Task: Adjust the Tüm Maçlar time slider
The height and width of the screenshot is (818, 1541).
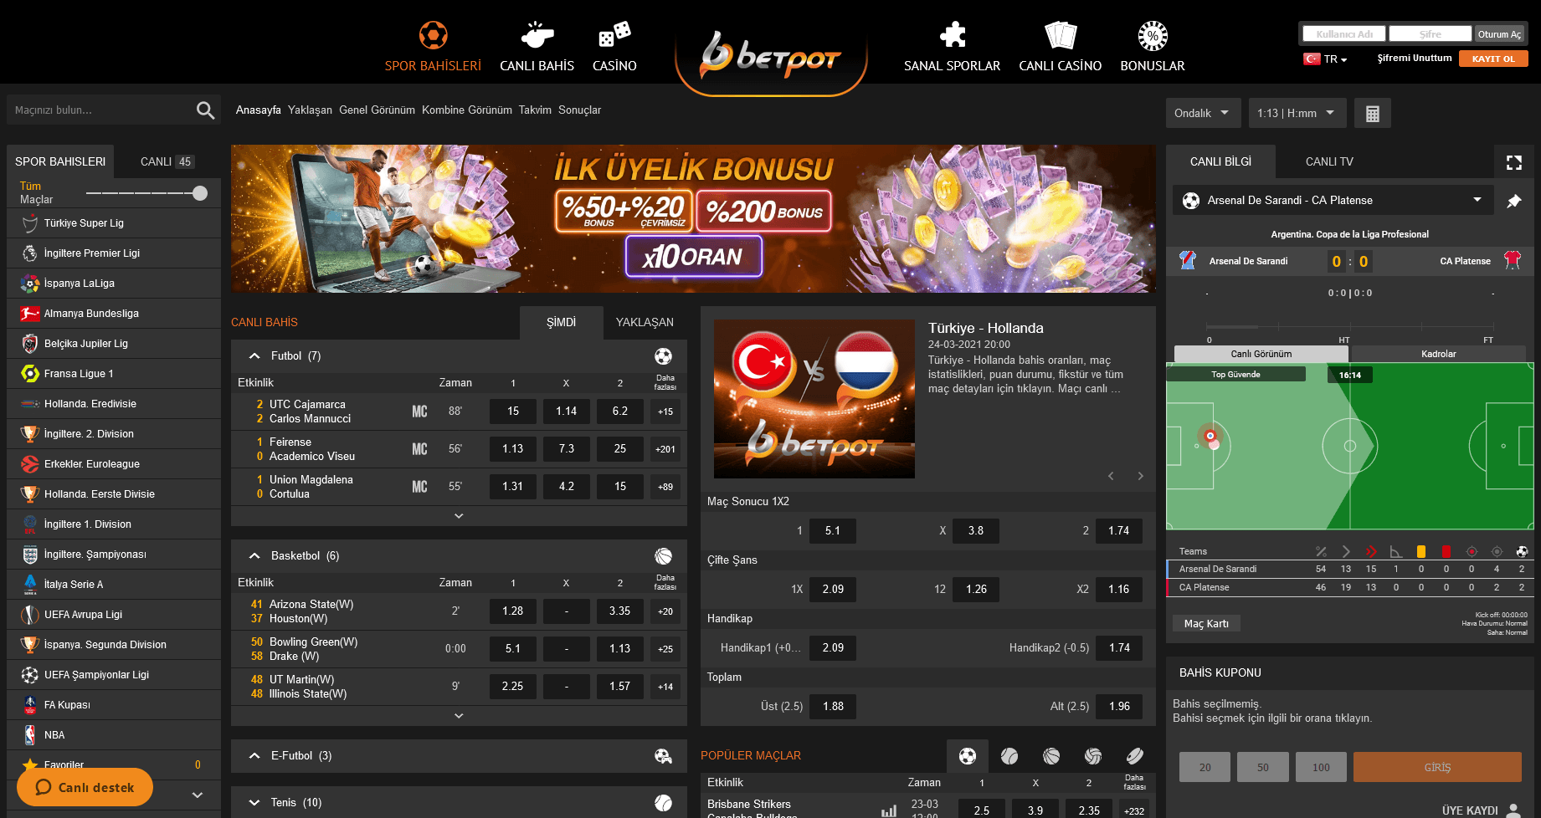Action: [x=199, y=193]
